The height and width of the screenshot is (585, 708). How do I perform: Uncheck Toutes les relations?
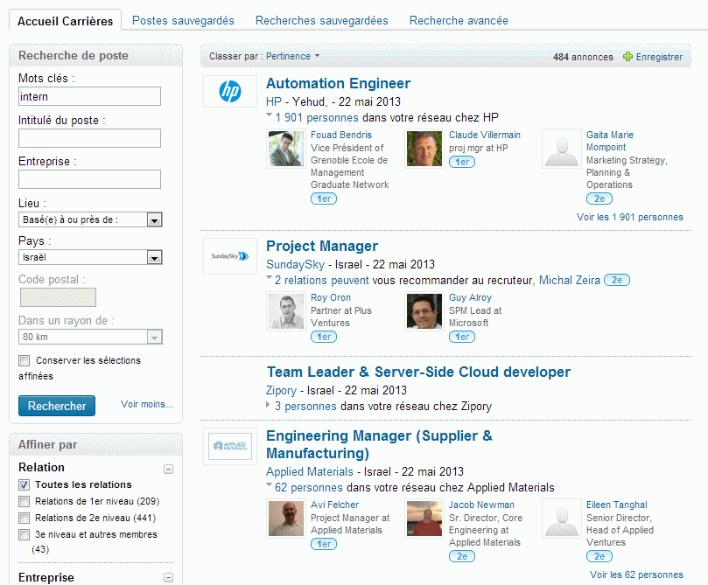tap(24, 484)
